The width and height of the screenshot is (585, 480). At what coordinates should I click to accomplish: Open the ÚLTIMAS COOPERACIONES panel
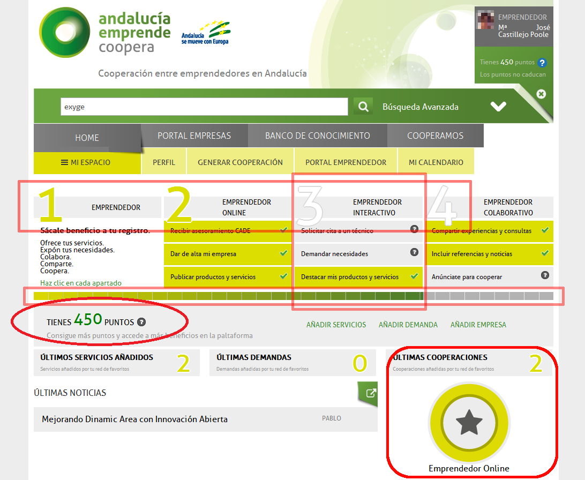469,363
